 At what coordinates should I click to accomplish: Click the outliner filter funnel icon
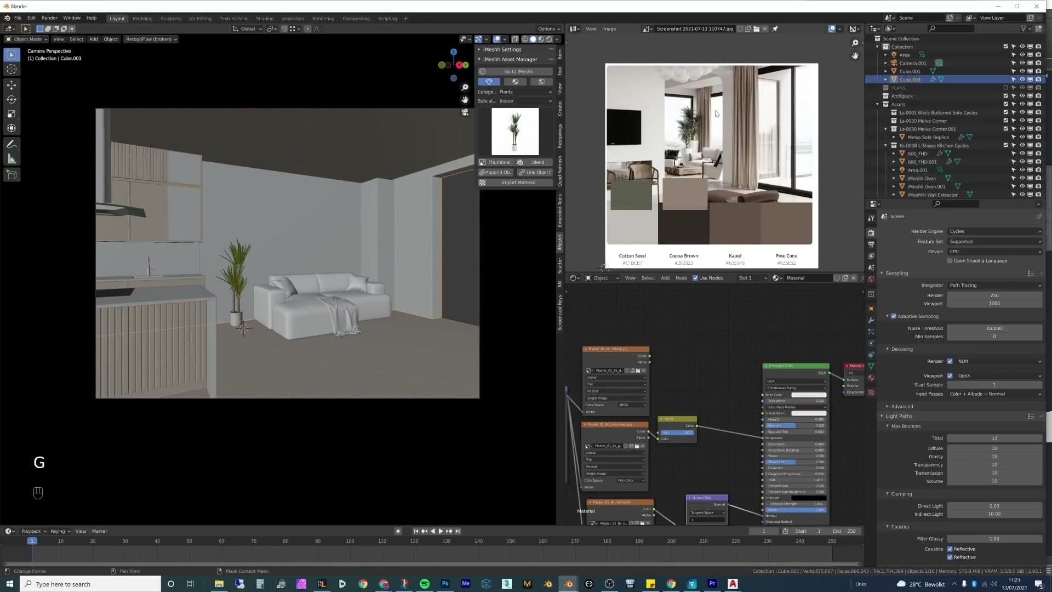tap(1023, 29)
